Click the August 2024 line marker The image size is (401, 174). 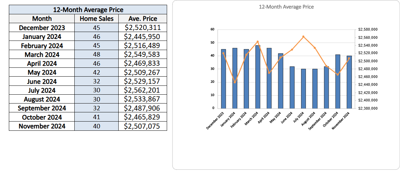coord(315,48)
